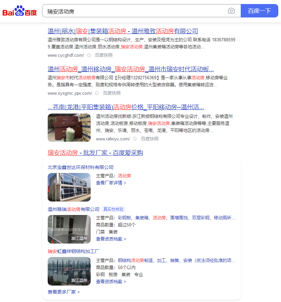Open 温州雅致活动房有限公司 result title
Image resolution: width=281 pixels, height=302 pixels.
click(123, 31)
